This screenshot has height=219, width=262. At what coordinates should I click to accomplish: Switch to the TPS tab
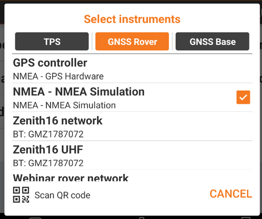pyautogui.click(x=52, y=41)
